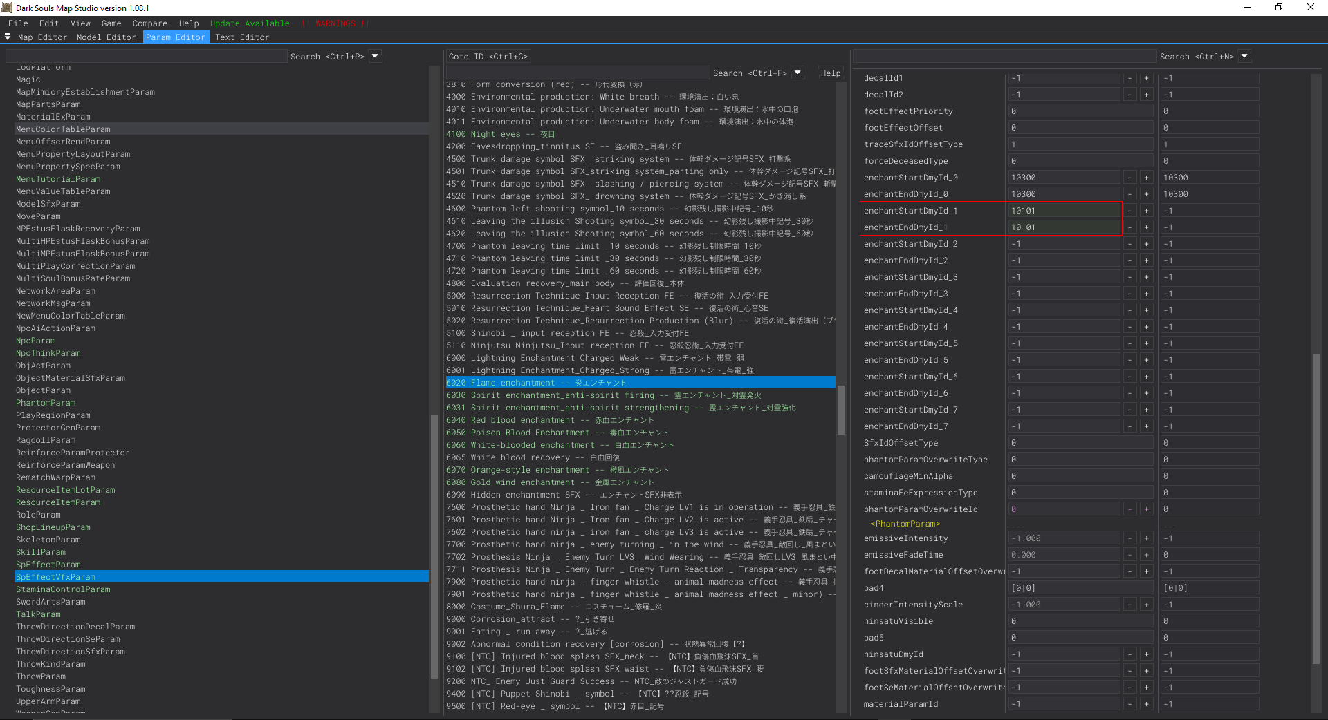
Task: Open the param search options dropdown (Ctrl+P)
Action: (x=375, y=56)
